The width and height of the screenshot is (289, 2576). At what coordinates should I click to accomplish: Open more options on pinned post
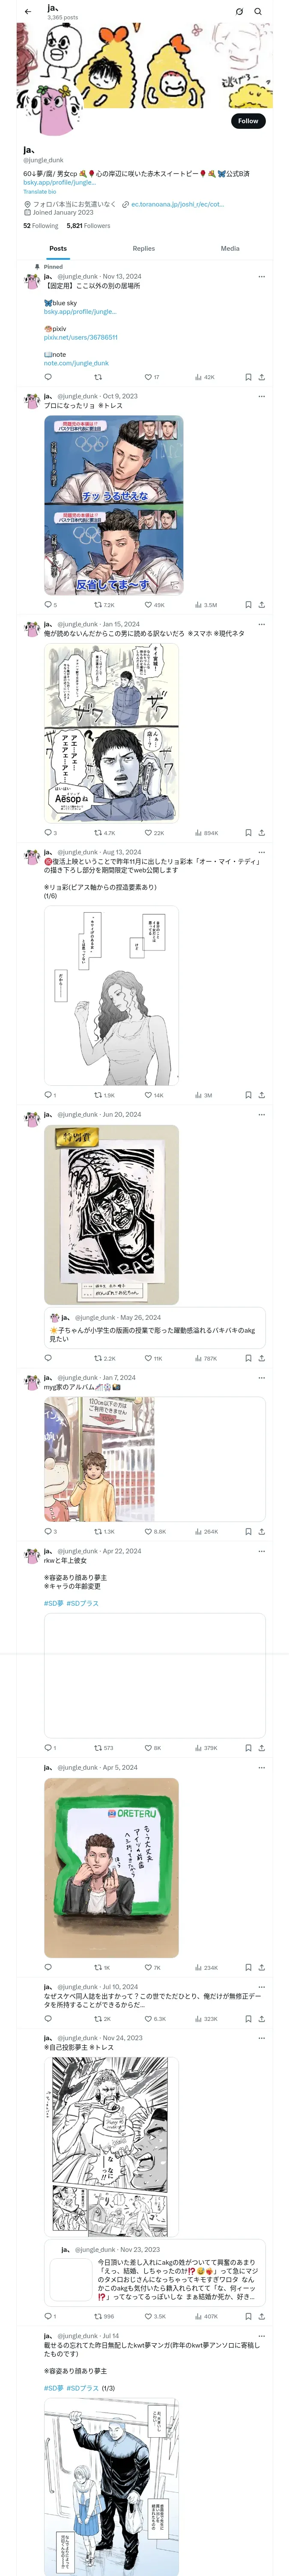[x=261, y=277]
